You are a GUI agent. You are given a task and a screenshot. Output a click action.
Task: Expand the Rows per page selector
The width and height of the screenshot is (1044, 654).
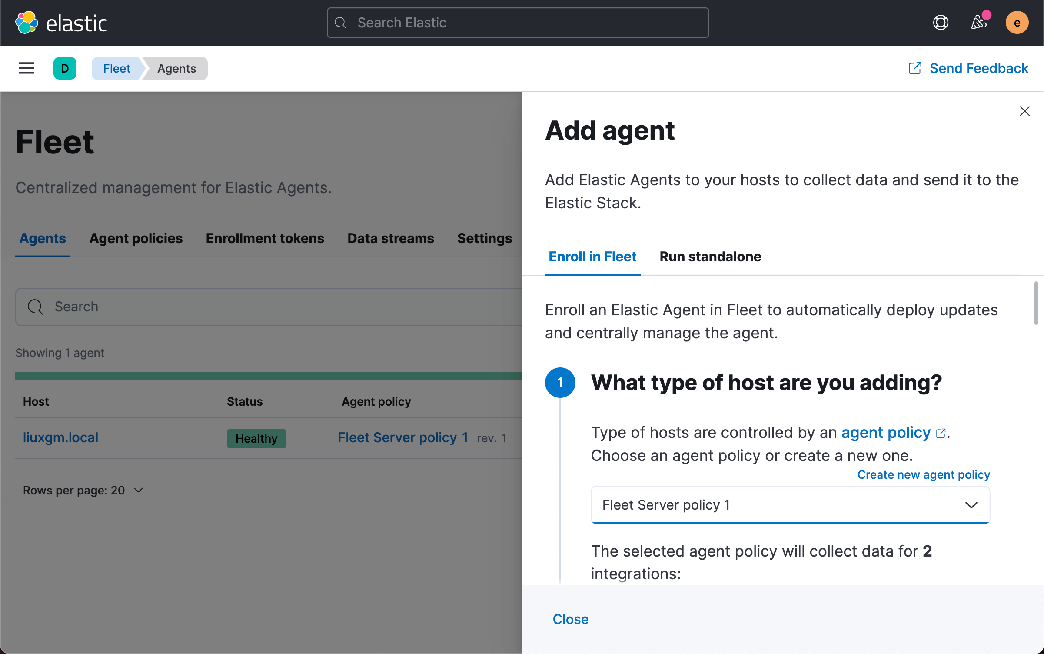tap(83, 490)
